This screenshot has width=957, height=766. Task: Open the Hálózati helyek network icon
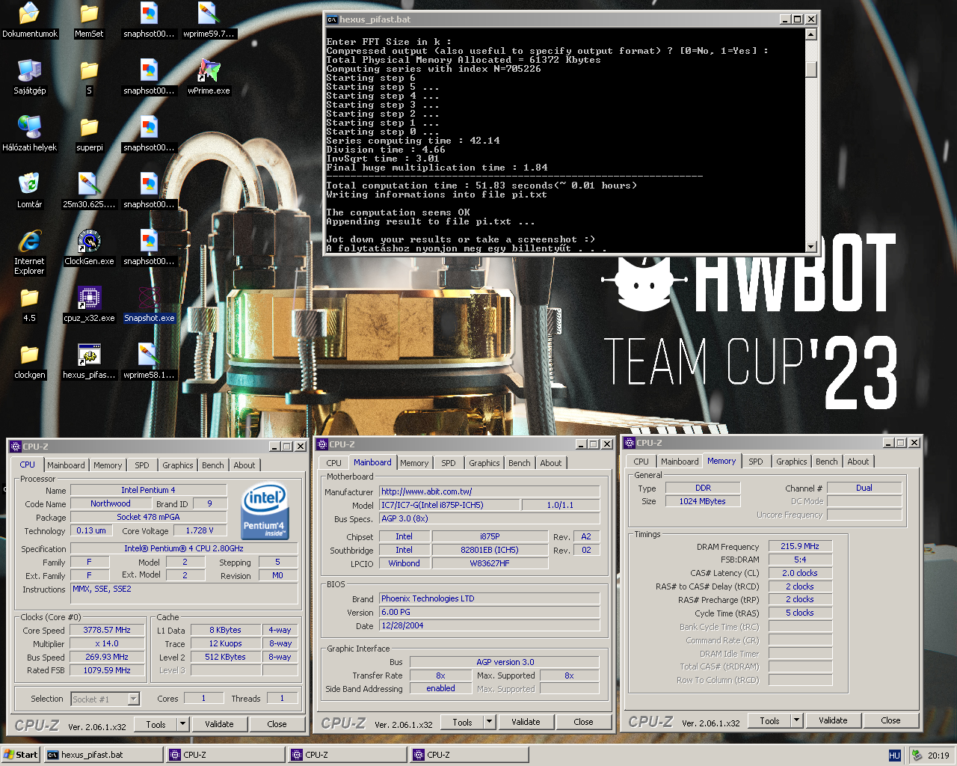click(x=29, y=127)
